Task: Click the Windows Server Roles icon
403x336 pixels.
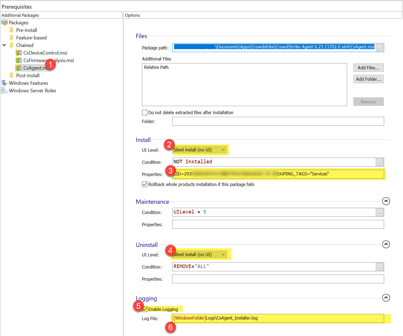Action: [4, 90]
